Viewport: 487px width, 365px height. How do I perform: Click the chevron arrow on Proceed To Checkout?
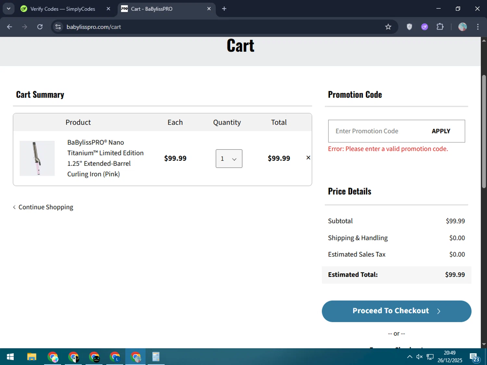tap(439, 311)
